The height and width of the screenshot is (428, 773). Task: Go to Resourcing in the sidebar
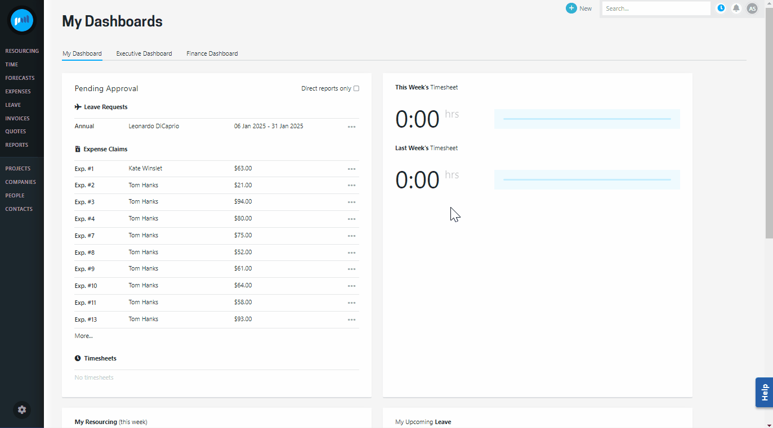(x=22, y=51)
